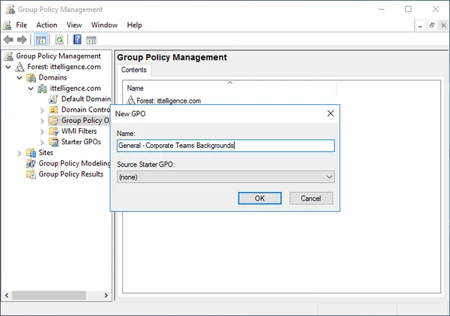Click the root Group Policy Management tree icon
This screenshot has width=450, height=316.
[x=8, y=56]
